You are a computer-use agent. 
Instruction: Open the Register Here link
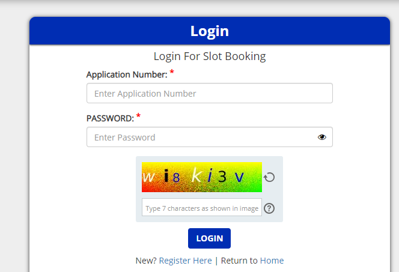pyautogui.click(x=185, y=261)
